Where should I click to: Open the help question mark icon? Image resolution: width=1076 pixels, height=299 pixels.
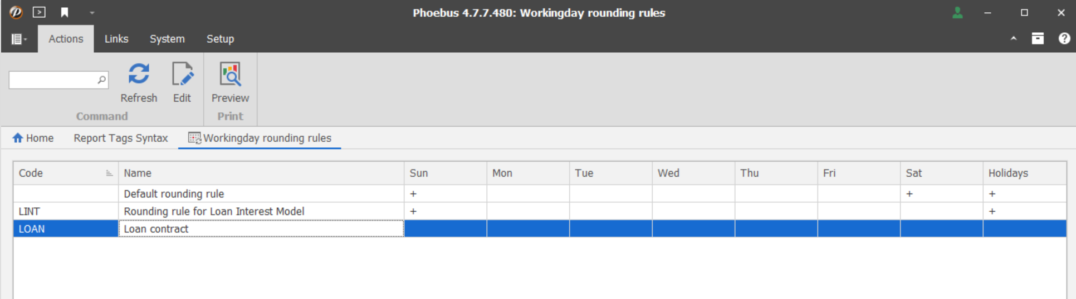coord(1064,38)
